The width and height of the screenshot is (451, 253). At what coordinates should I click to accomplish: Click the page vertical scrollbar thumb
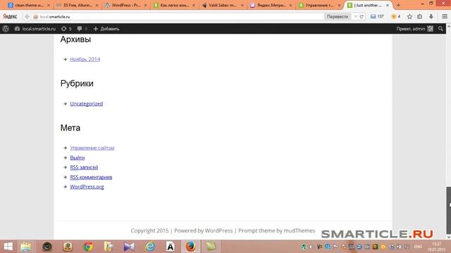click(448, 210)
